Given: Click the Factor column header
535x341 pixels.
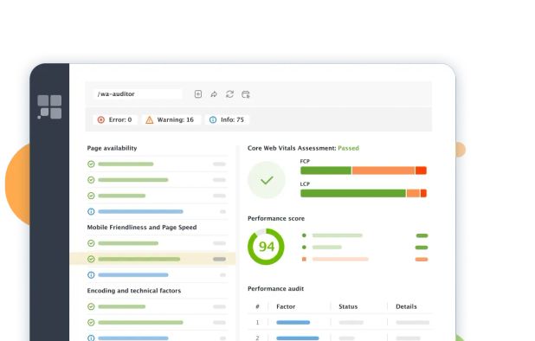Looking at the screenshot, I should [286, 306].
